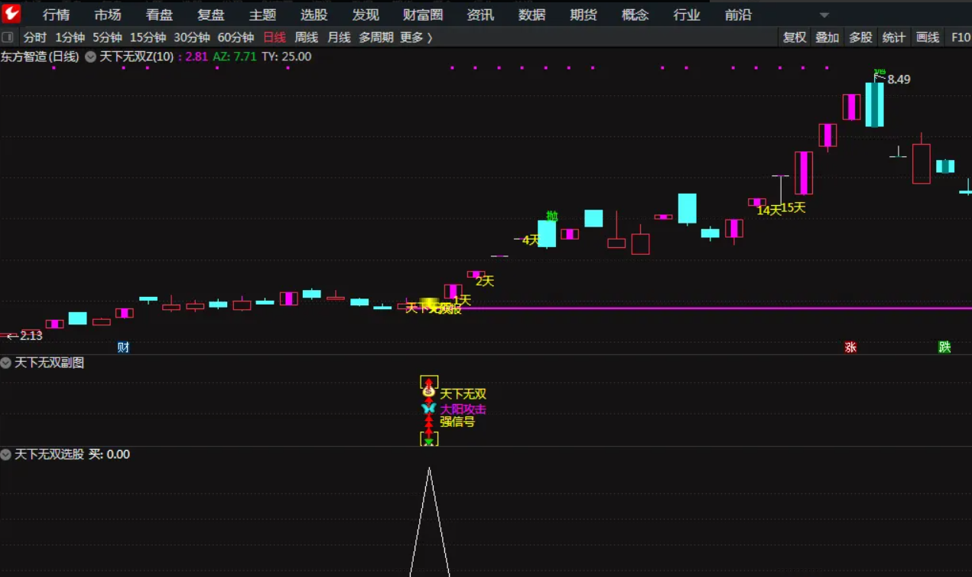The image size is (972, 577).
Task: Click the red 涨 indicator at bottom right
Action: pos(851,347)
